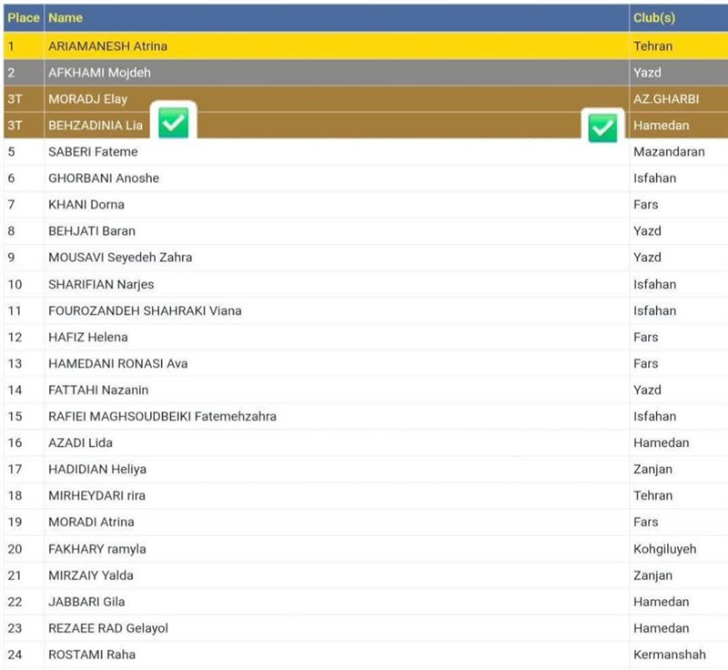Click the Club(s) column header
728x670 pixels.
point(654,17)
